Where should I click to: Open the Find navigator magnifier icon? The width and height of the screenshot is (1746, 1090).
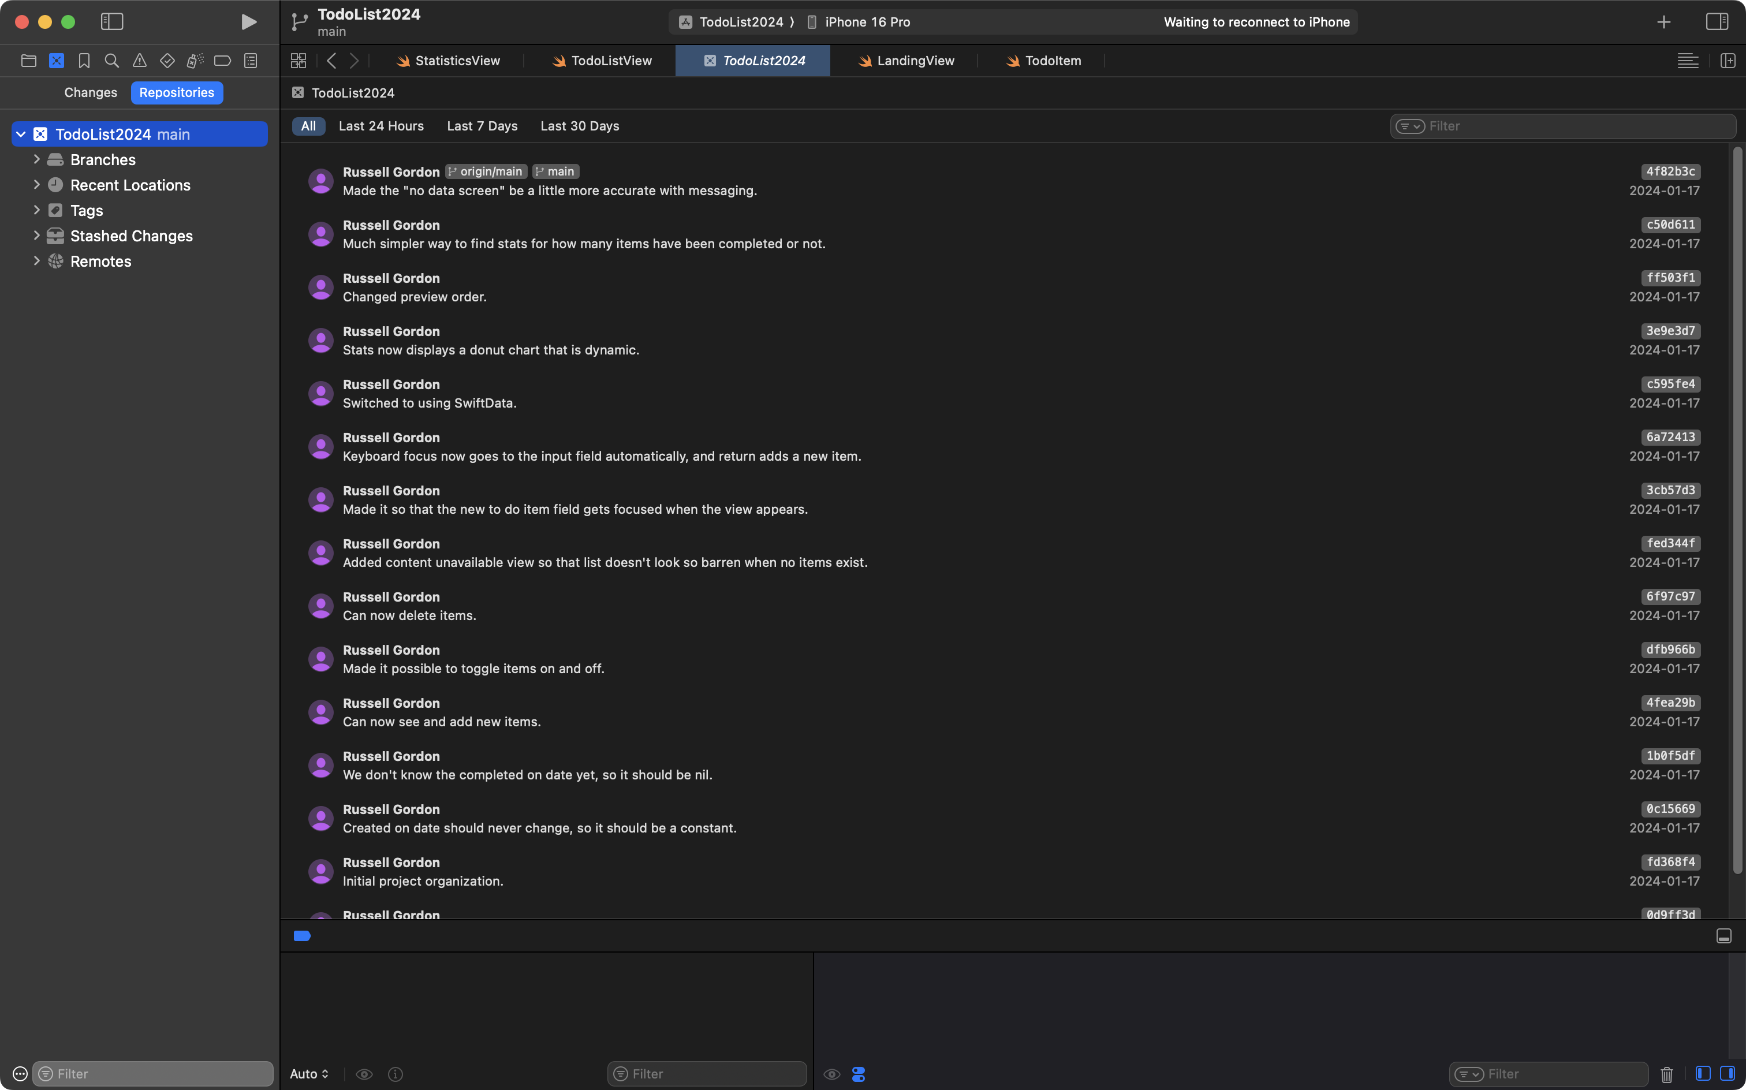[112, 61]
